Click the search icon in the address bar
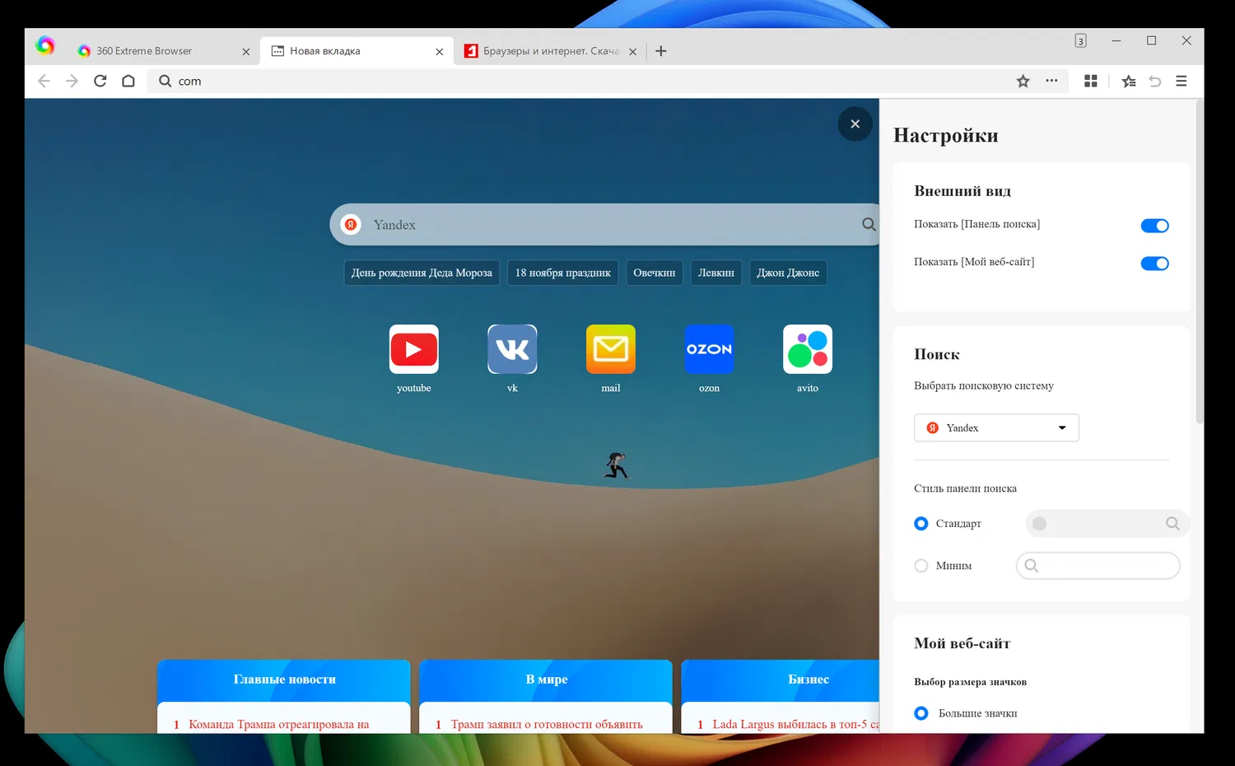This screenshot has height=766, width=1235. [165, 81]
